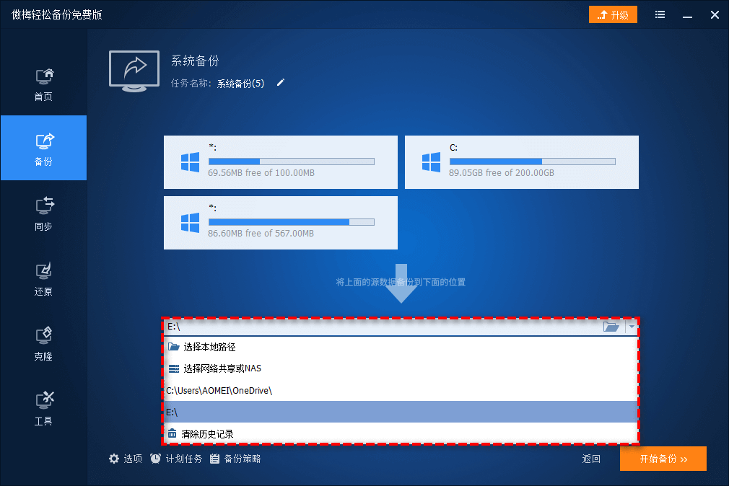Choose 选择本地路径 from dropdown list

click(x=209, y=347)
